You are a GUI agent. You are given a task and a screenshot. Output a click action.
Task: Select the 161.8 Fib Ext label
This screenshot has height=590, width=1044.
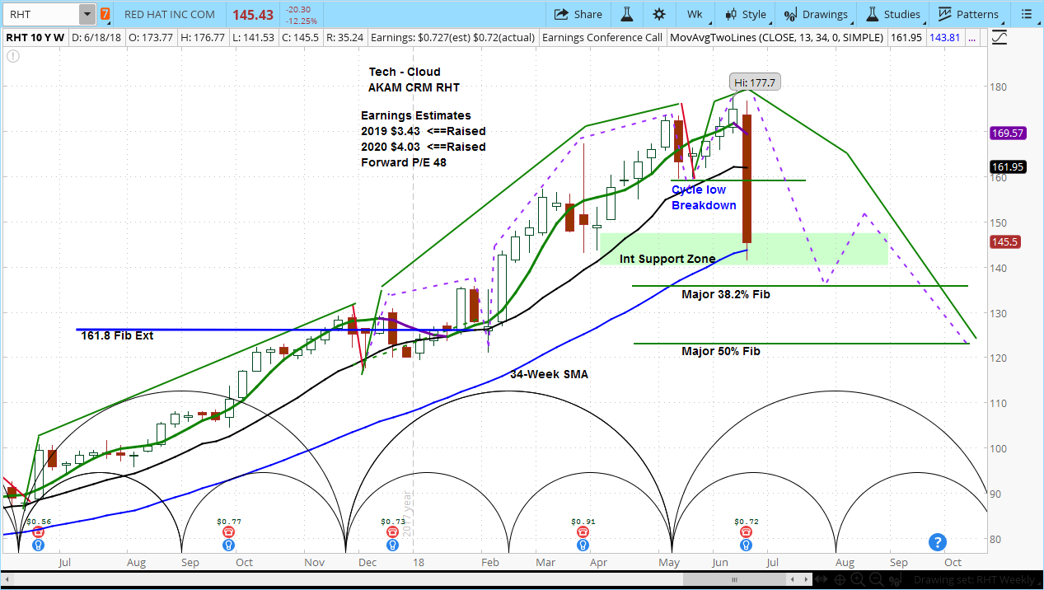(117, 335)
